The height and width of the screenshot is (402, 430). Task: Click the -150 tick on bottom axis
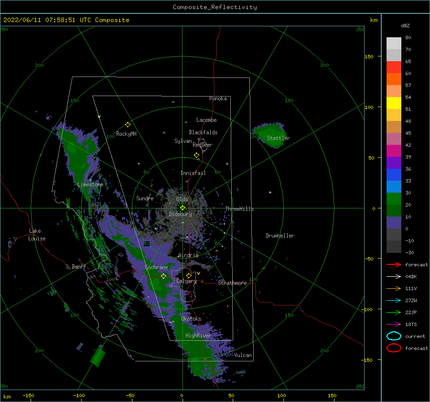pyautogui.click(x=28, y=395)
